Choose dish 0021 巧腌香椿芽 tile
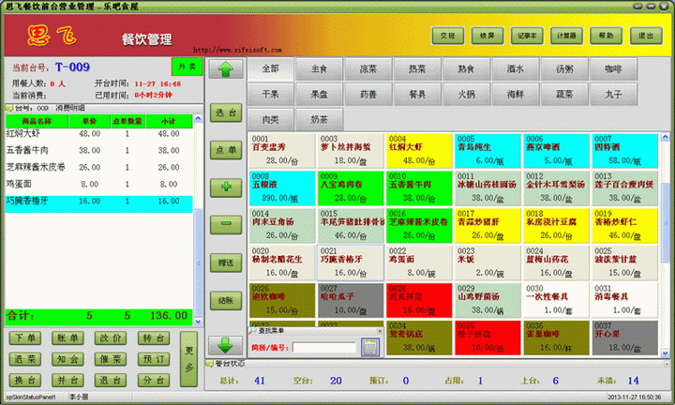 (x=351, y=263)
